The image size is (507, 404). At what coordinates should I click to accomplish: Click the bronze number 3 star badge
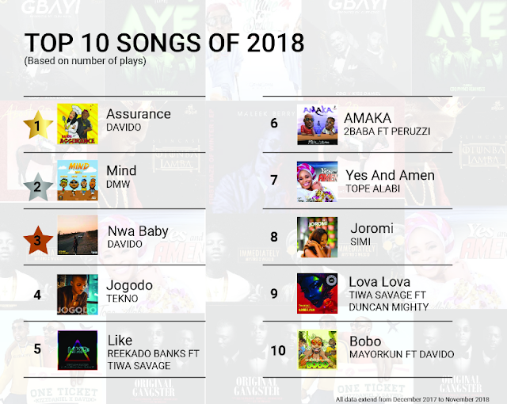pos(38,240)
